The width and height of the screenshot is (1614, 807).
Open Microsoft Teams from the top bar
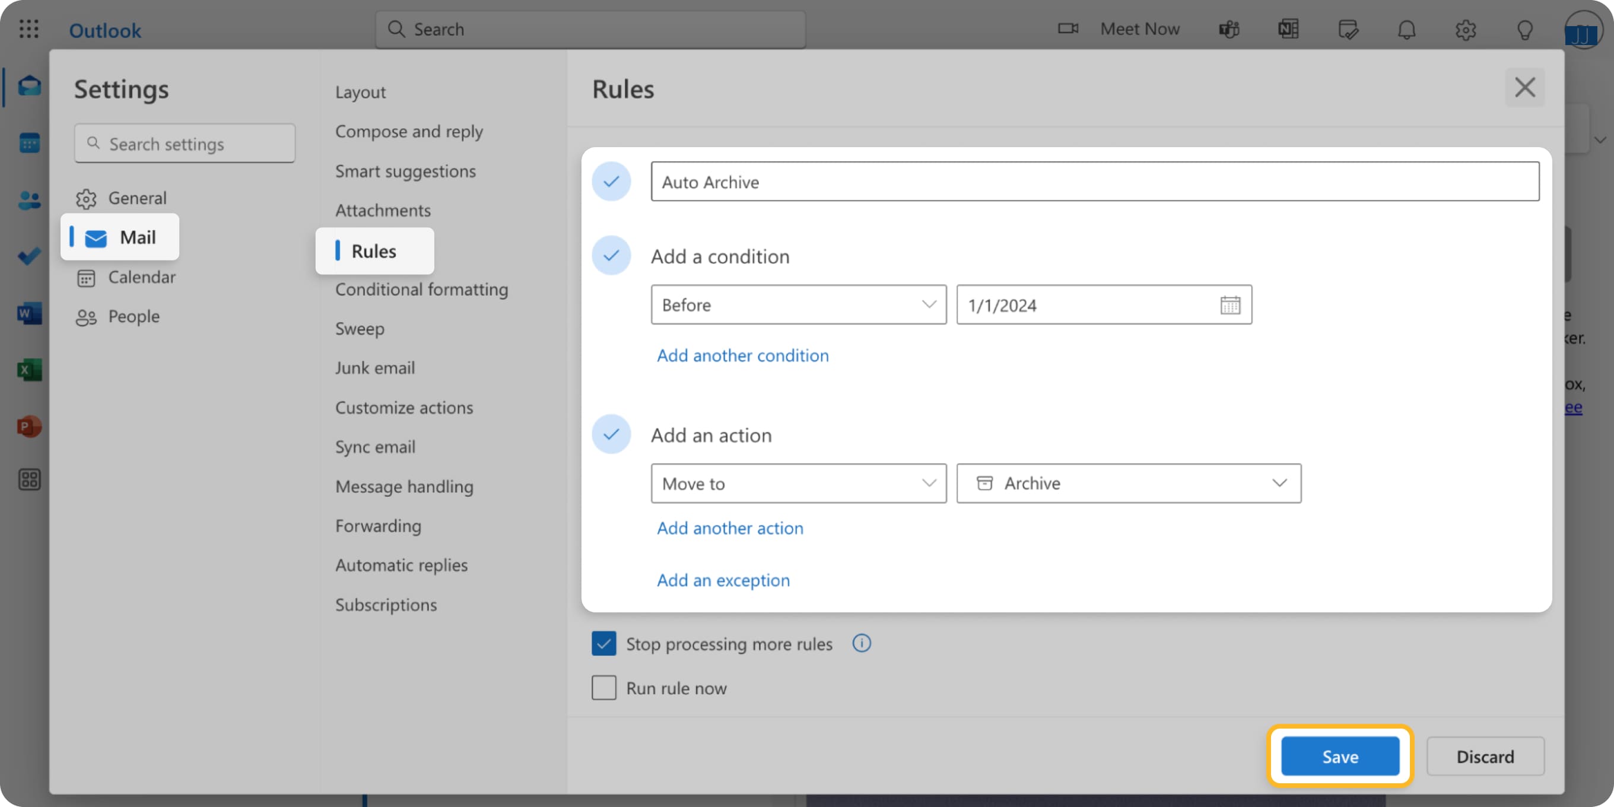point(1229,29)
